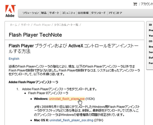Open the サポート menu
153x125 pixels.
tap(54, 13)
